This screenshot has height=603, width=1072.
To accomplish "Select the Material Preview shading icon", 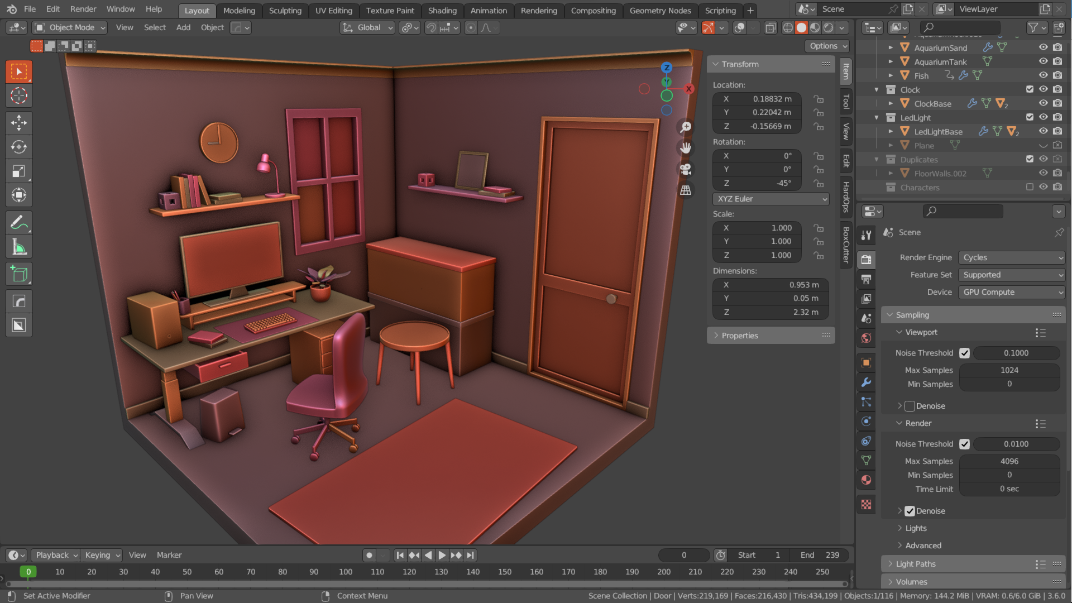I will point(815,27).
